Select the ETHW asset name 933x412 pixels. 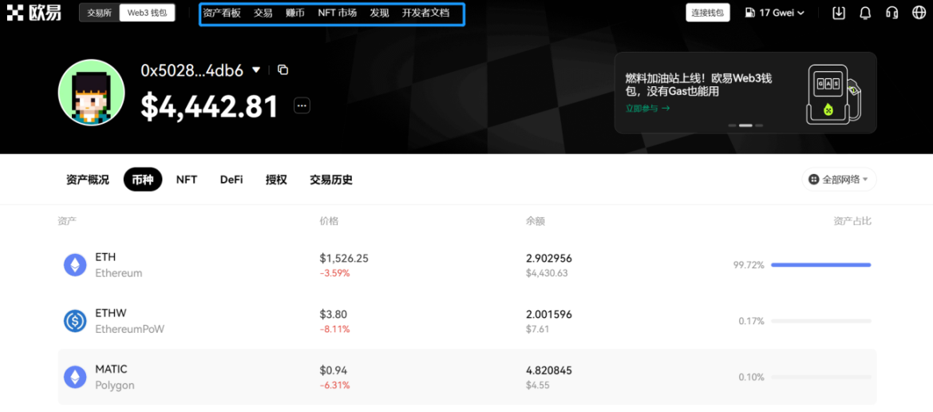pos(111,313)
